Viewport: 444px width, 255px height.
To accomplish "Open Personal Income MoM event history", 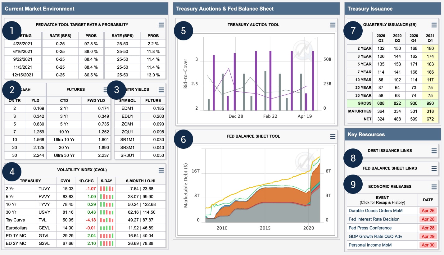I will pos(370,245).
